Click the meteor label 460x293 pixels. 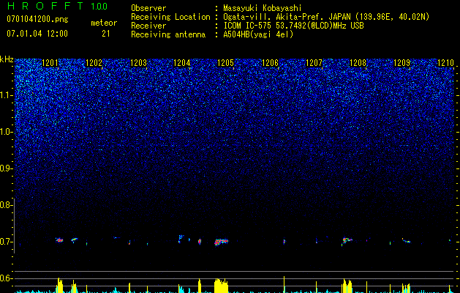click(x=104, y=23)
